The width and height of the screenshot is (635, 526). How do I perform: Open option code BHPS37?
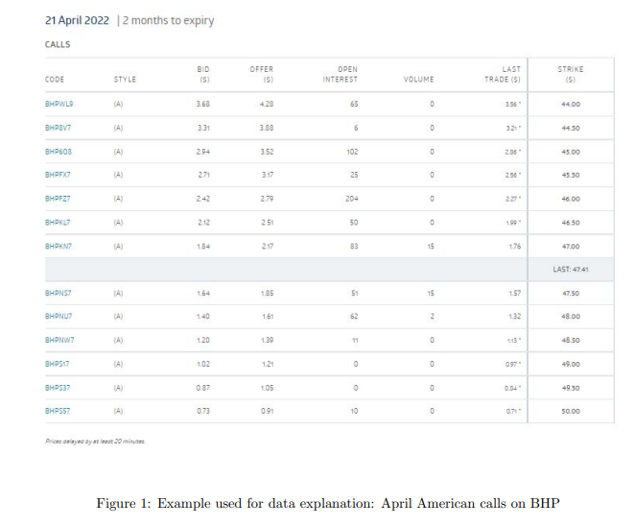58,388
